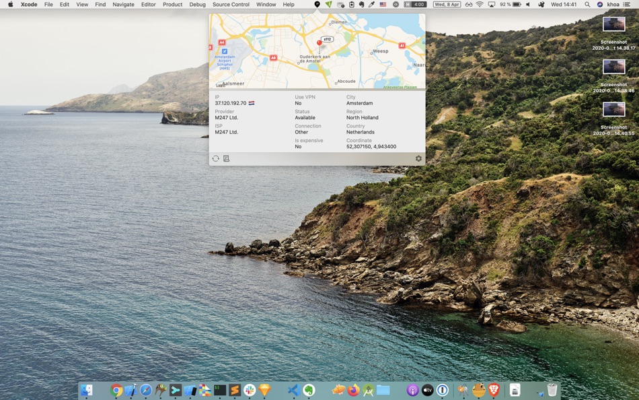Open the Wed, 8 Apr calendar menu item
This screenshot has height=400, width=639.
[447, 5]
